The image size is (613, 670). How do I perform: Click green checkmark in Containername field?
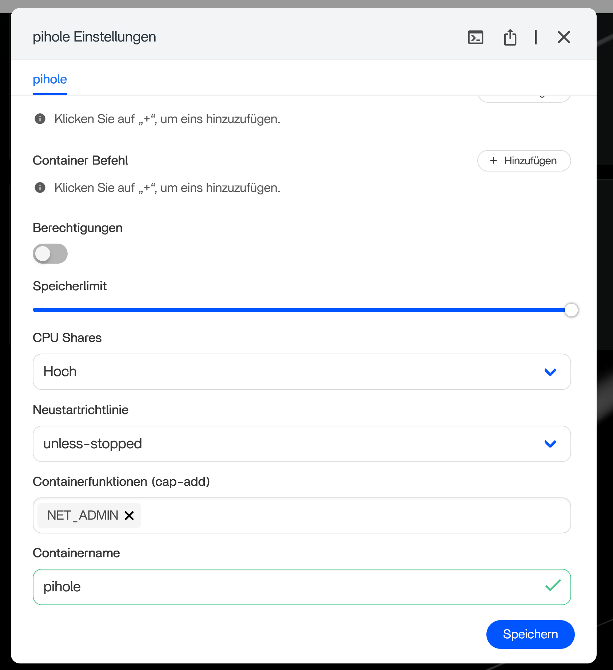click(553, 586)
